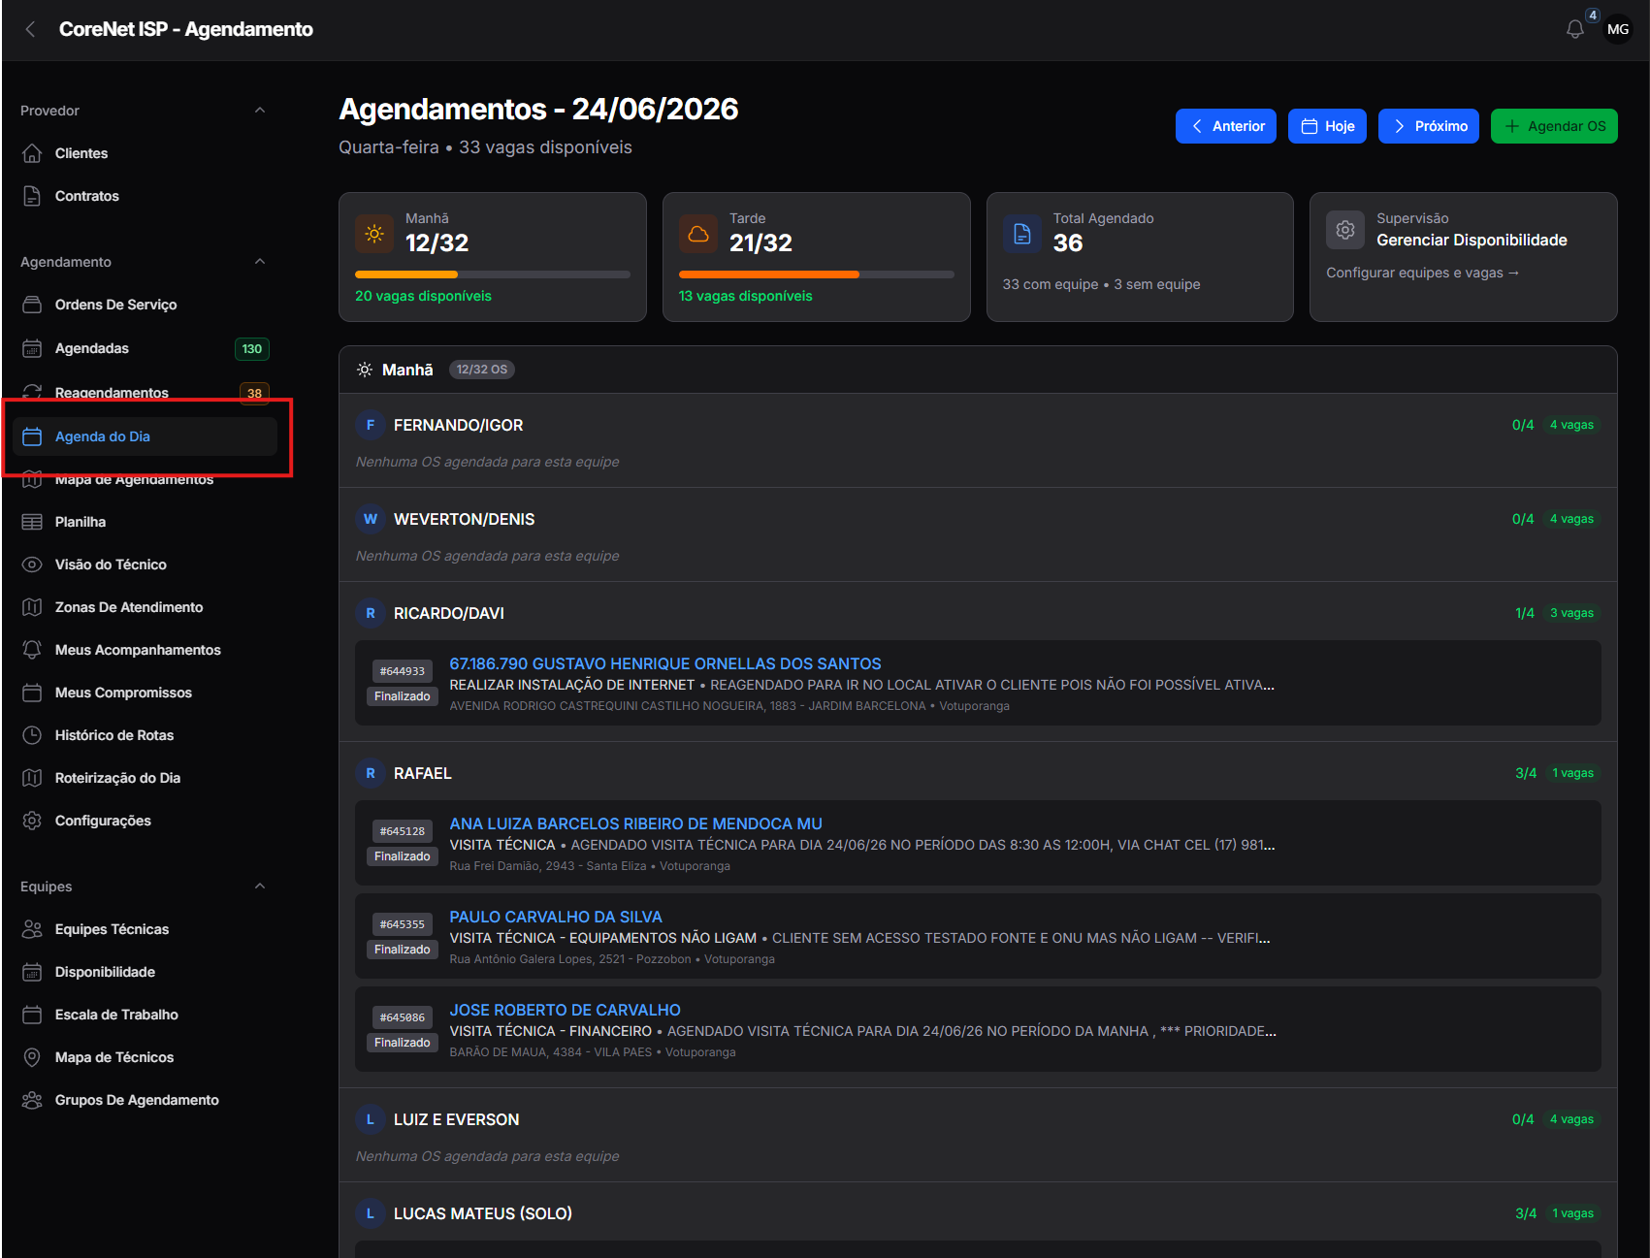Click the Histórico de Rotas clock icon
The width and height of the screenshot is (1650, 1258).
click(32, 735)
